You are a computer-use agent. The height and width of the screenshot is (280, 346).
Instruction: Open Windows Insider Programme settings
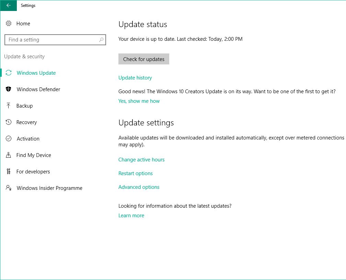(x=49, y=188)
